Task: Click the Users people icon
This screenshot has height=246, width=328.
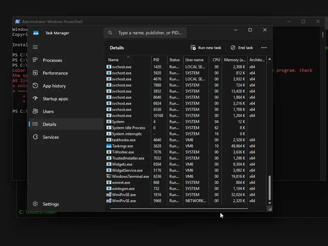Action: 35,111
